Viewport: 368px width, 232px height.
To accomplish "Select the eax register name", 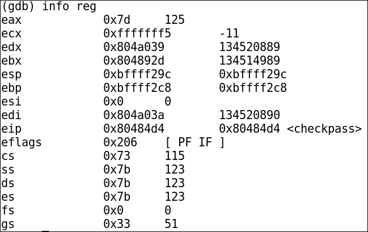I will coord(11,20).
